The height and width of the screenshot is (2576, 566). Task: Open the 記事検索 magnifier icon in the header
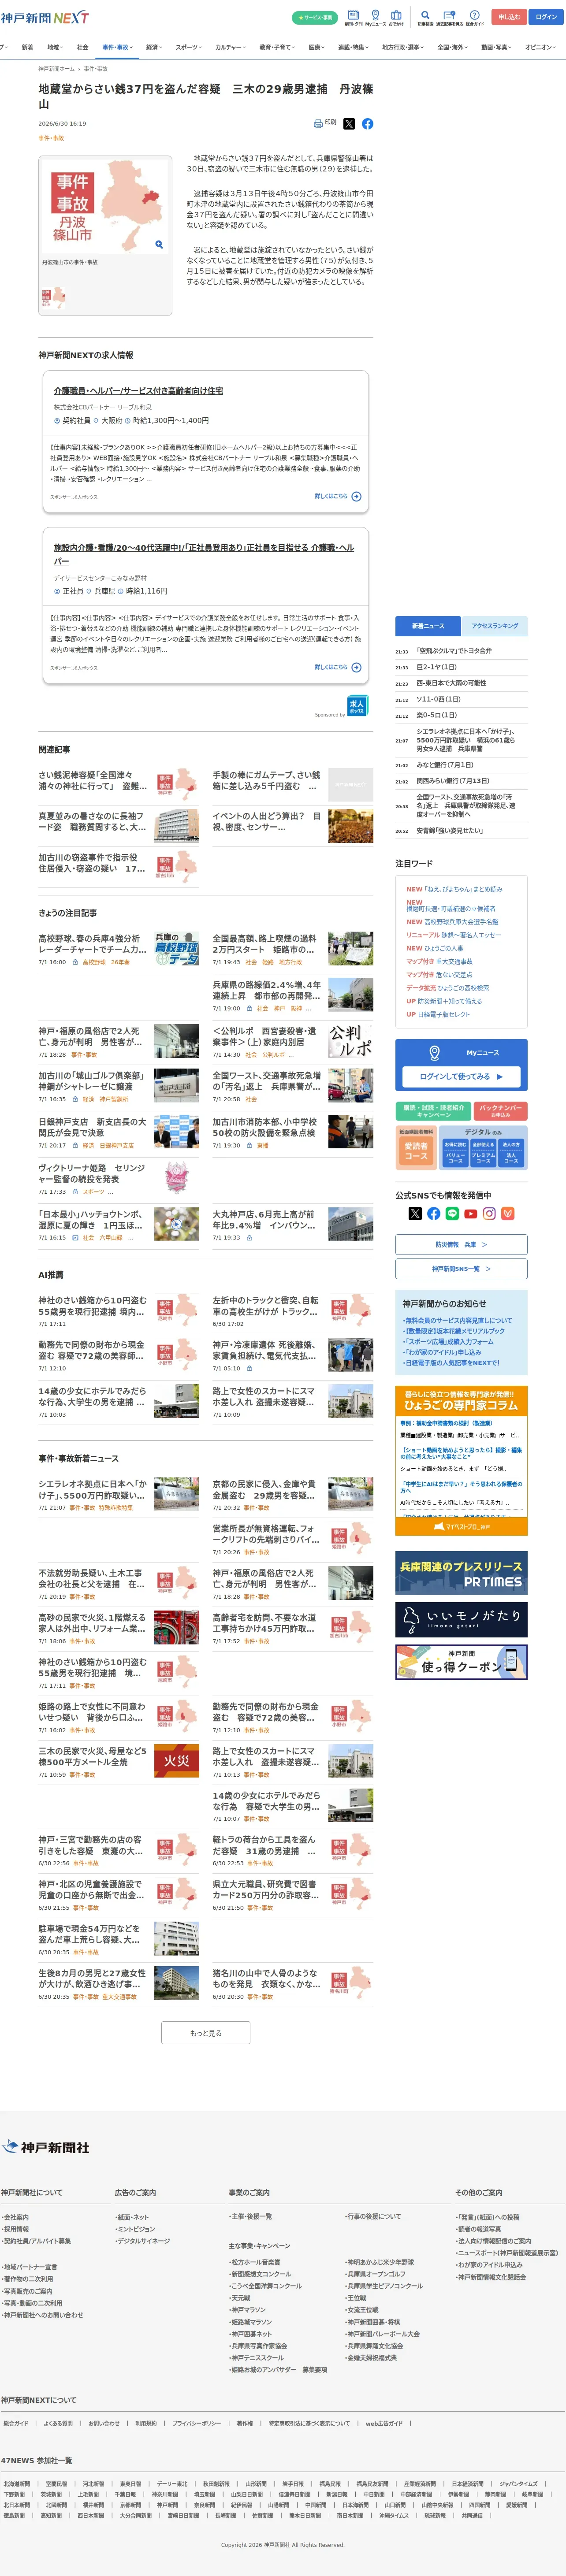pos(426,15)
